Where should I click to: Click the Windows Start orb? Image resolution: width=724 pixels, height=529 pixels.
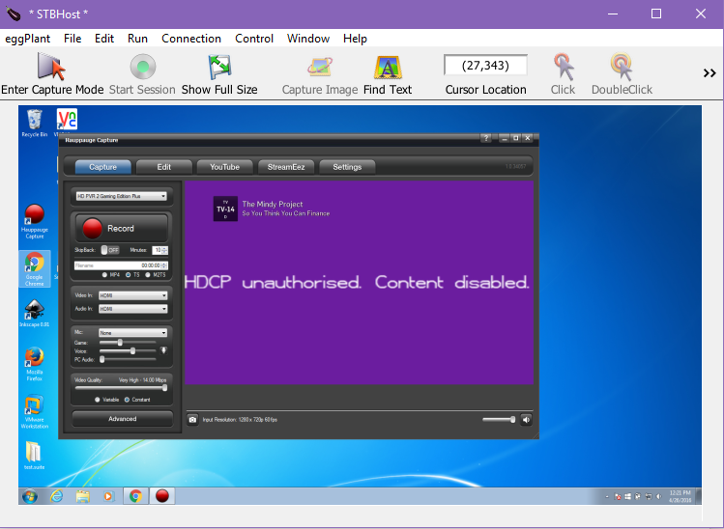pyautogui.click(x=30, y=496)
